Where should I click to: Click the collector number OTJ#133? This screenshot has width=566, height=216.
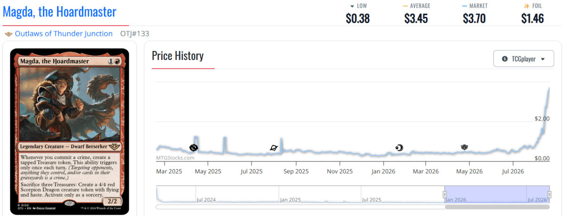point(136,33)
